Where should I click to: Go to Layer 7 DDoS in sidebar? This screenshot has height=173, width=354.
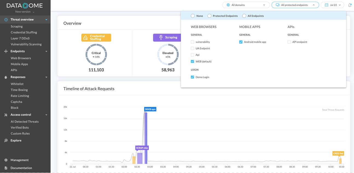20,38
